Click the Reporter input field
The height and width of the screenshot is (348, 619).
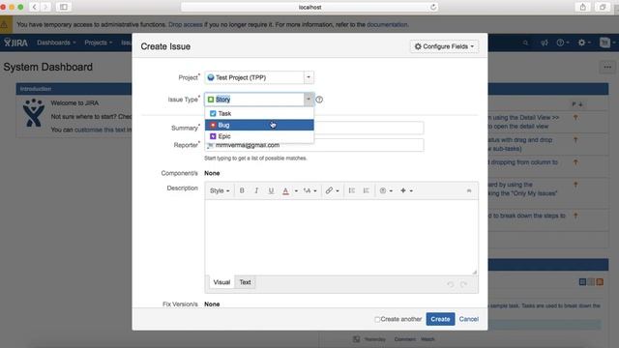[313, 145]
